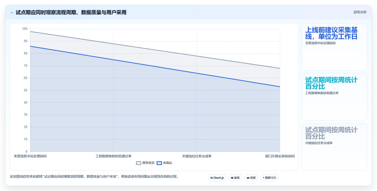This screenshot has height=191, width=377.
Task: Open the 变更流程中位处理时间 data card
Action: pyautogui.click(x=334, y=47)
